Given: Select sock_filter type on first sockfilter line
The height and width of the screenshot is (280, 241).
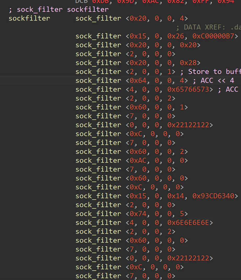Looking at the screenshot, I should (x=98, y=18).
